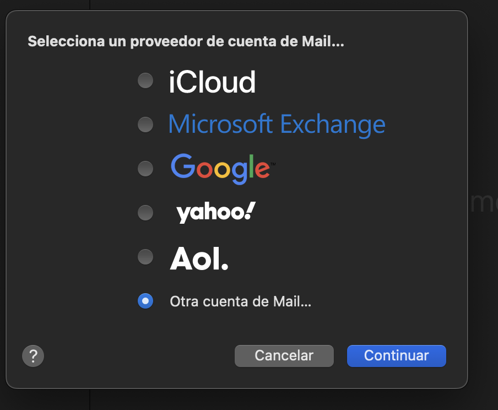
Task: Select the Microsoft Exchange radio button
Action: (x=145, y=124)
